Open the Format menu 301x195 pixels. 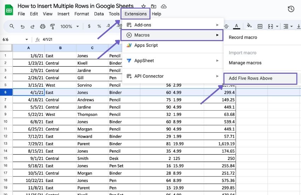(x=81, y=14)
